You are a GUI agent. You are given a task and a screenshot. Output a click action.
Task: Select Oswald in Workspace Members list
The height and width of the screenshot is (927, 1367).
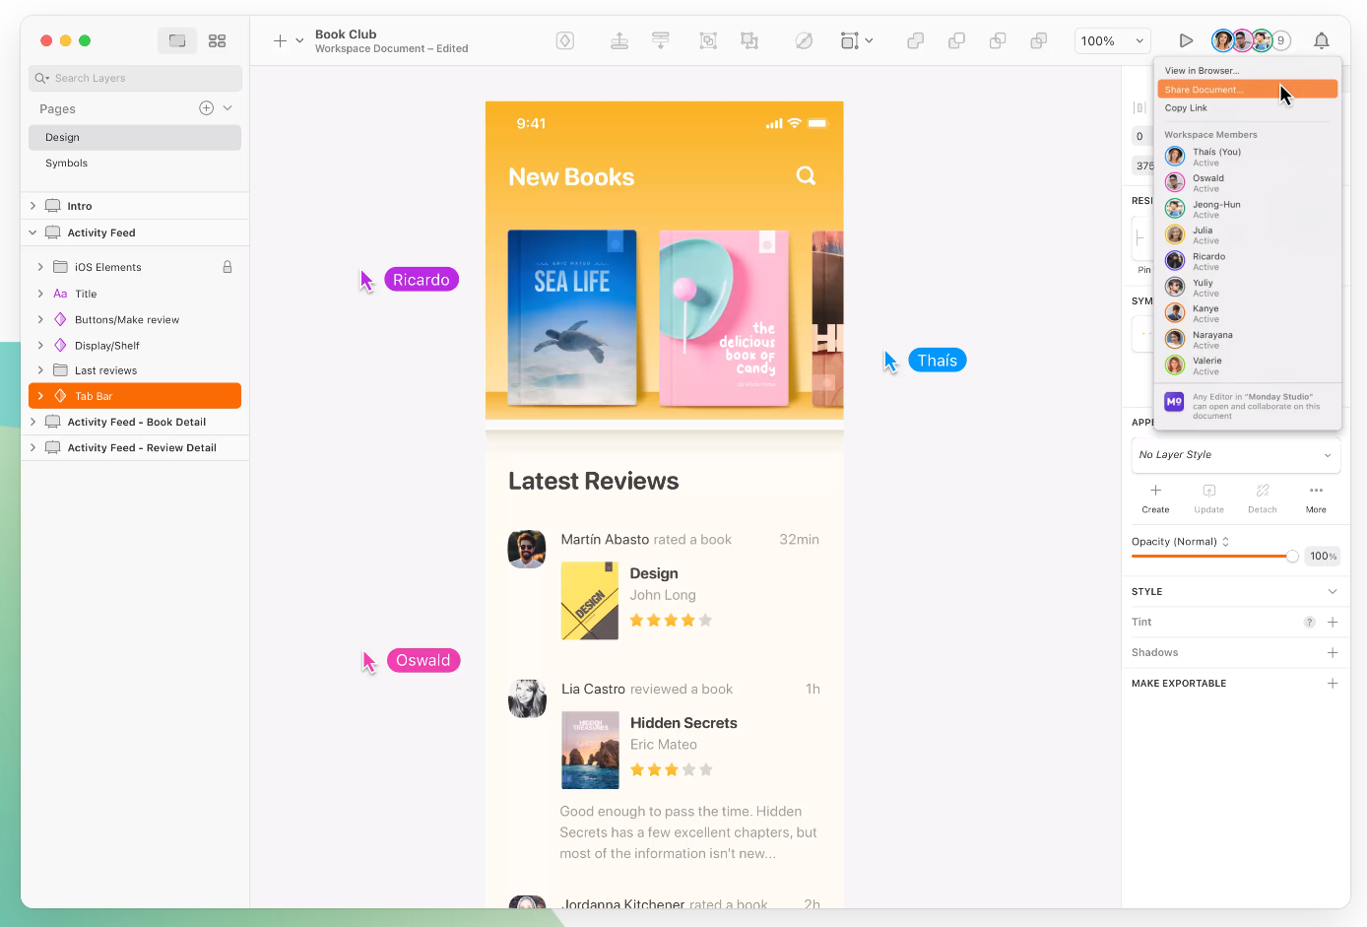pos(1248,182)
